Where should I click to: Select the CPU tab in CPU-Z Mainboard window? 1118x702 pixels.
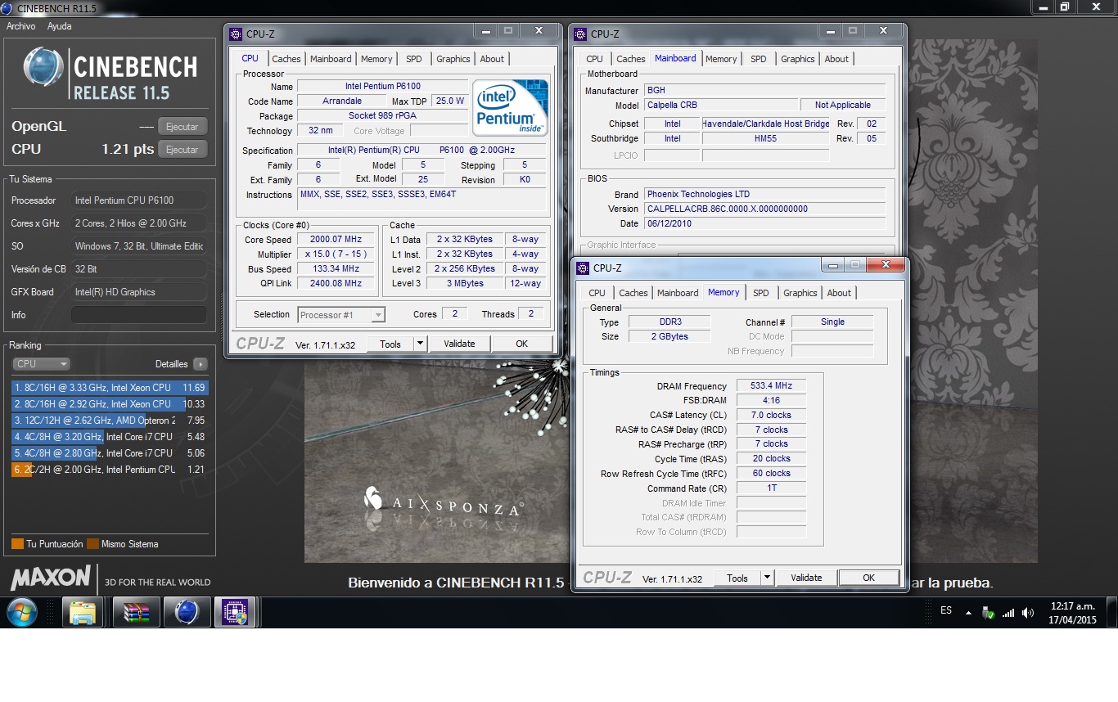point(595,59)
